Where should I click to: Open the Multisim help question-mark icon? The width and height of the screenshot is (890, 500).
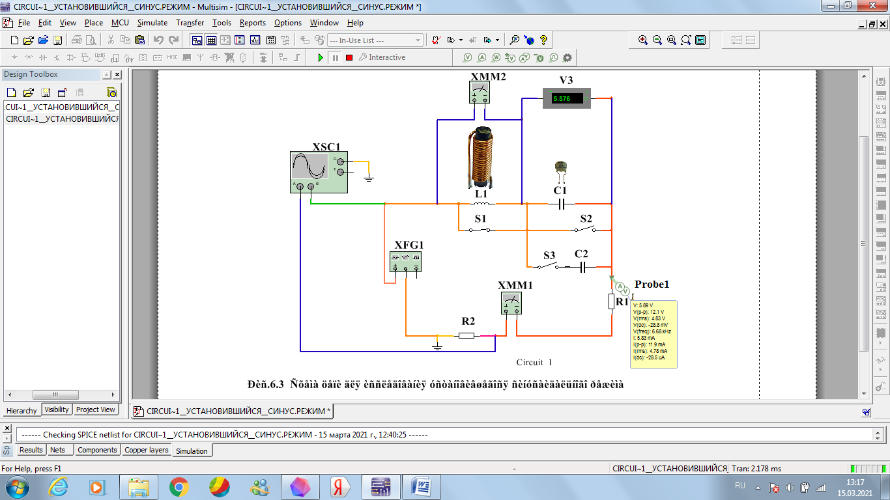(x=543, y=40)
